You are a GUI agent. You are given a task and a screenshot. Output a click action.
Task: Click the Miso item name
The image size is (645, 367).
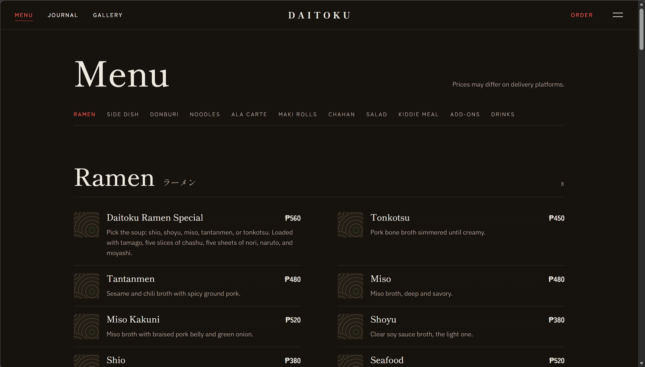[380, 279]
